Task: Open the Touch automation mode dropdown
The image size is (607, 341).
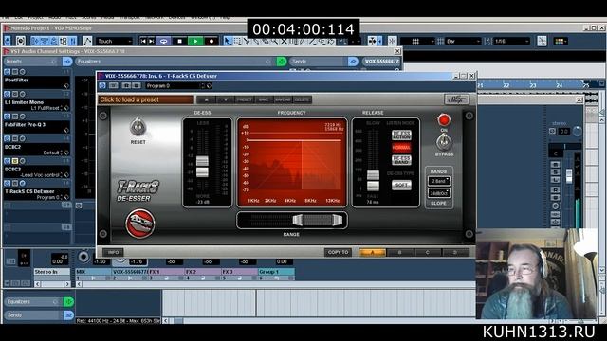Action: pyautogui.click(x=114, y=41)
